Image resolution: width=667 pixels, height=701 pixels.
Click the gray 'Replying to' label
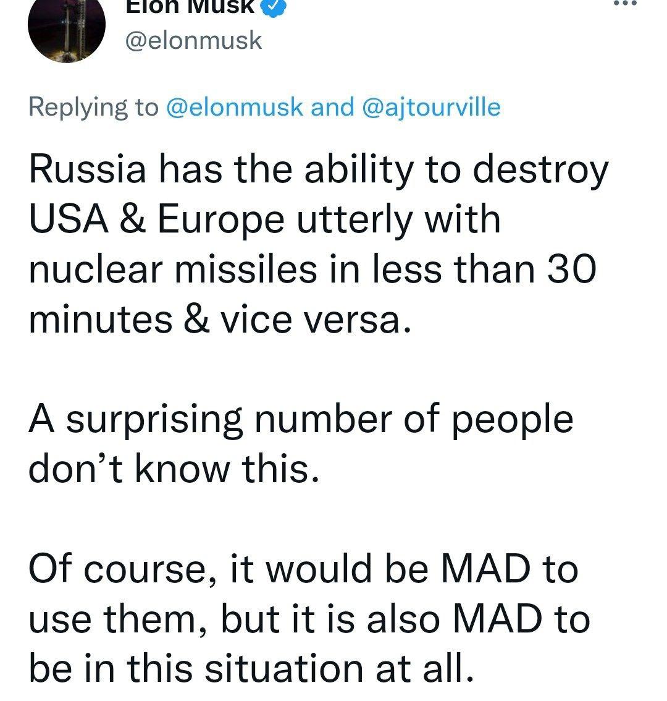coord(93,108)
